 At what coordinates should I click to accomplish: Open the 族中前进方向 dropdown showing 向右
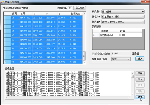tap(121, 59)
